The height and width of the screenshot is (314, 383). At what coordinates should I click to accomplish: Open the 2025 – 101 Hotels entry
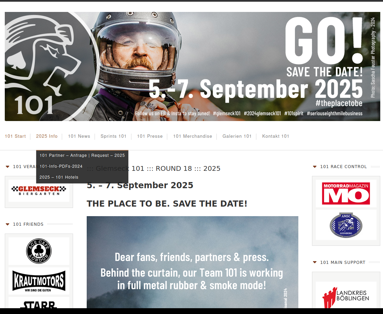pos(59,177)
